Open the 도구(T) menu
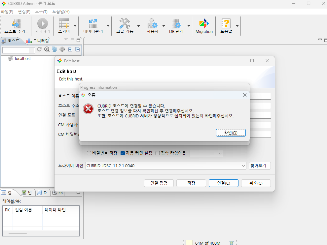This screenshot has height=245, width=327. coord(41,12)
